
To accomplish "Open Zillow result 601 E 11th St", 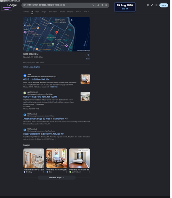I will click(x=36, y=80).
